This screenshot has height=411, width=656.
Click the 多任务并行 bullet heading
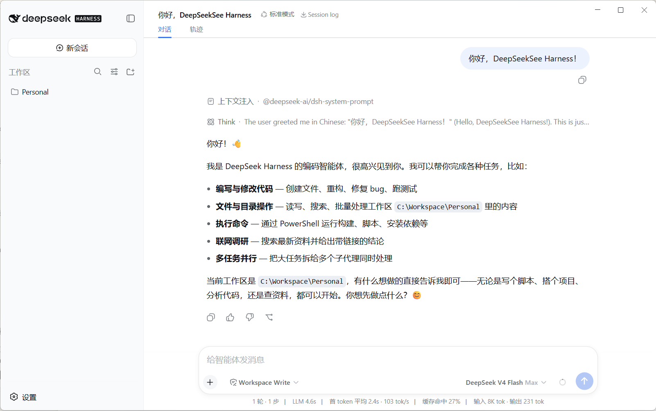tap(236, 258)
